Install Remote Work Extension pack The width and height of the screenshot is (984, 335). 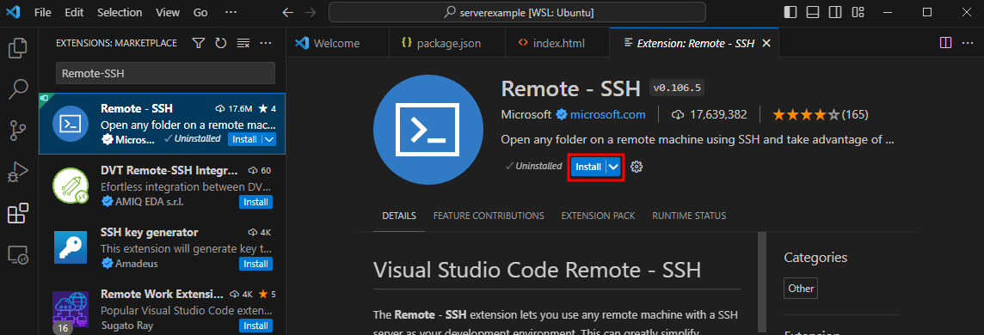click(256, 326)
